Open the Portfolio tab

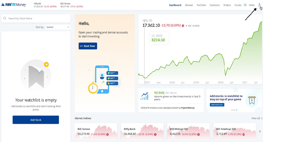coord(201,5)
